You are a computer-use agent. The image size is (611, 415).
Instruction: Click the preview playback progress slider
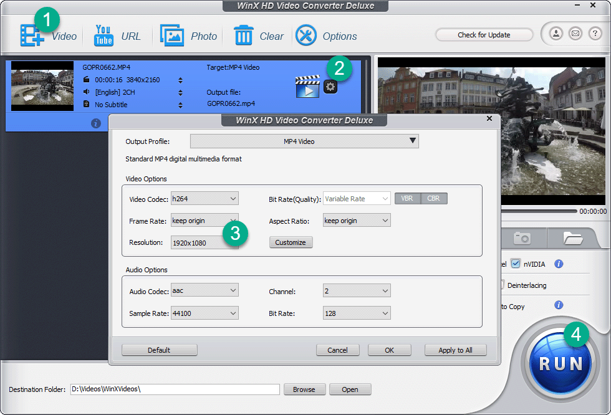539,211
